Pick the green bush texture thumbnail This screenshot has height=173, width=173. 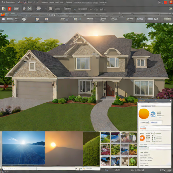91,149
